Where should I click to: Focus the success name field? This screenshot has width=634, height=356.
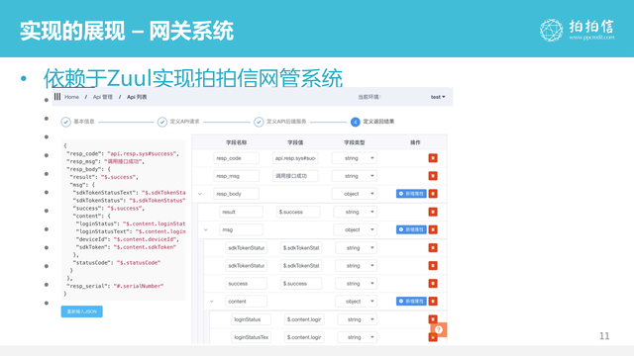[246, 284]
